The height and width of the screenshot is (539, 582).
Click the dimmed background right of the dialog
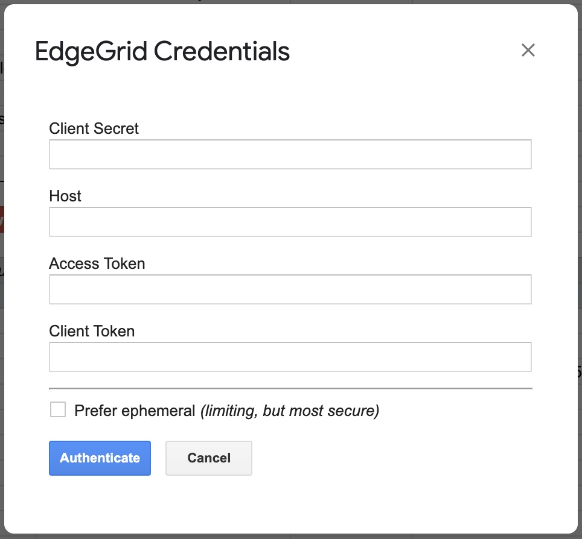580,269
